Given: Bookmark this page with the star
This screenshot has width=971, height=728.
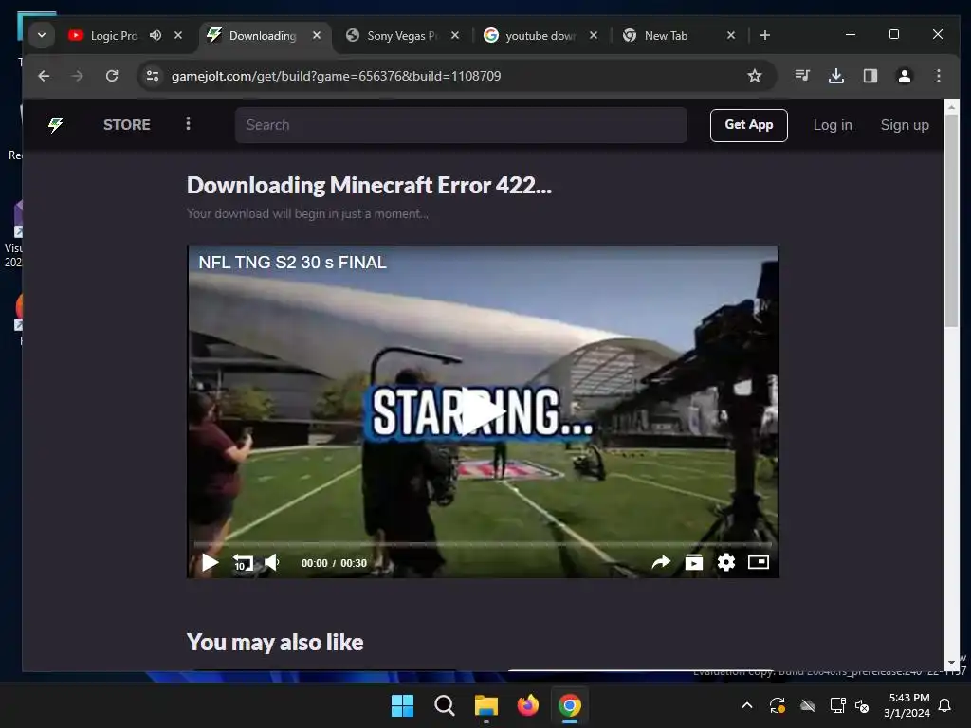Looking at the screenshot, I should click(754, 76).
